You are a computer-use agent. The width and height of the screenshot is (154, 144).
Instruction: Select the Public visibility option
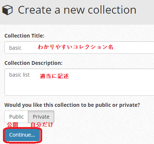click(16, 117)
